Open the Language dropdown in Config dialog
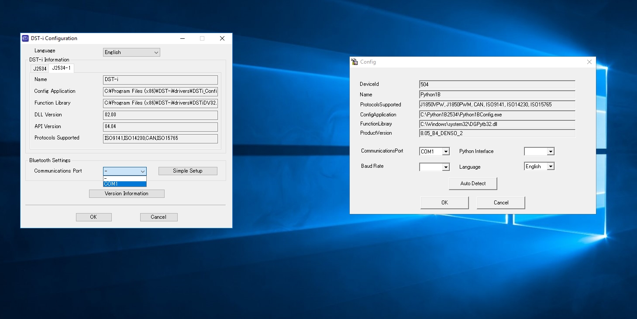The width and height of the screenshot is (637, 319). point(551,166)
